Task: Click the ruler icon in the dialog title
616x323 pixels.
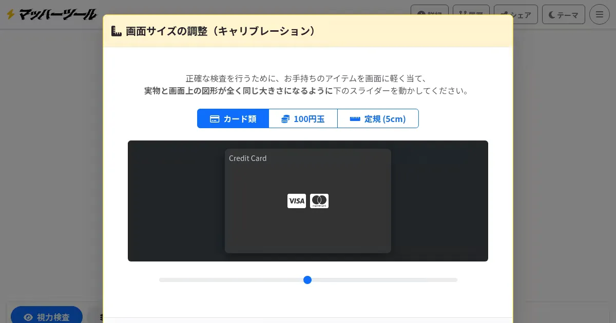Action: tap(117, 31)
